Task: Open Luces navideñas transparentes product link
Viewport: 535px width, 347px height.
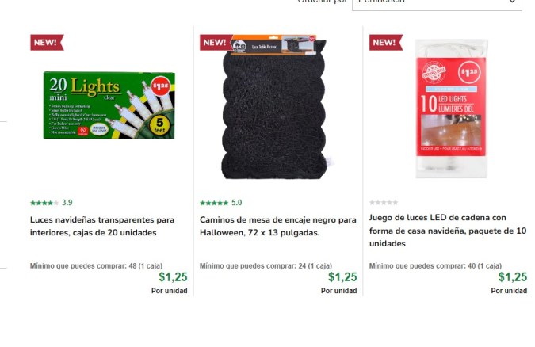Action: [x=102, y=227]
